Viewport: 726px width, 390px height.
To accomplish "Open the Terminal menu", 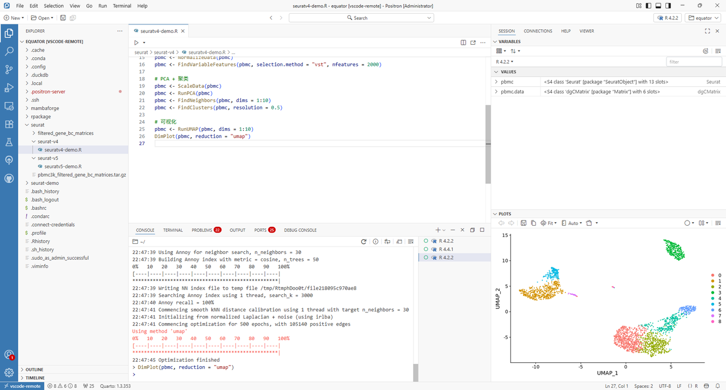I will pos(122,6).
